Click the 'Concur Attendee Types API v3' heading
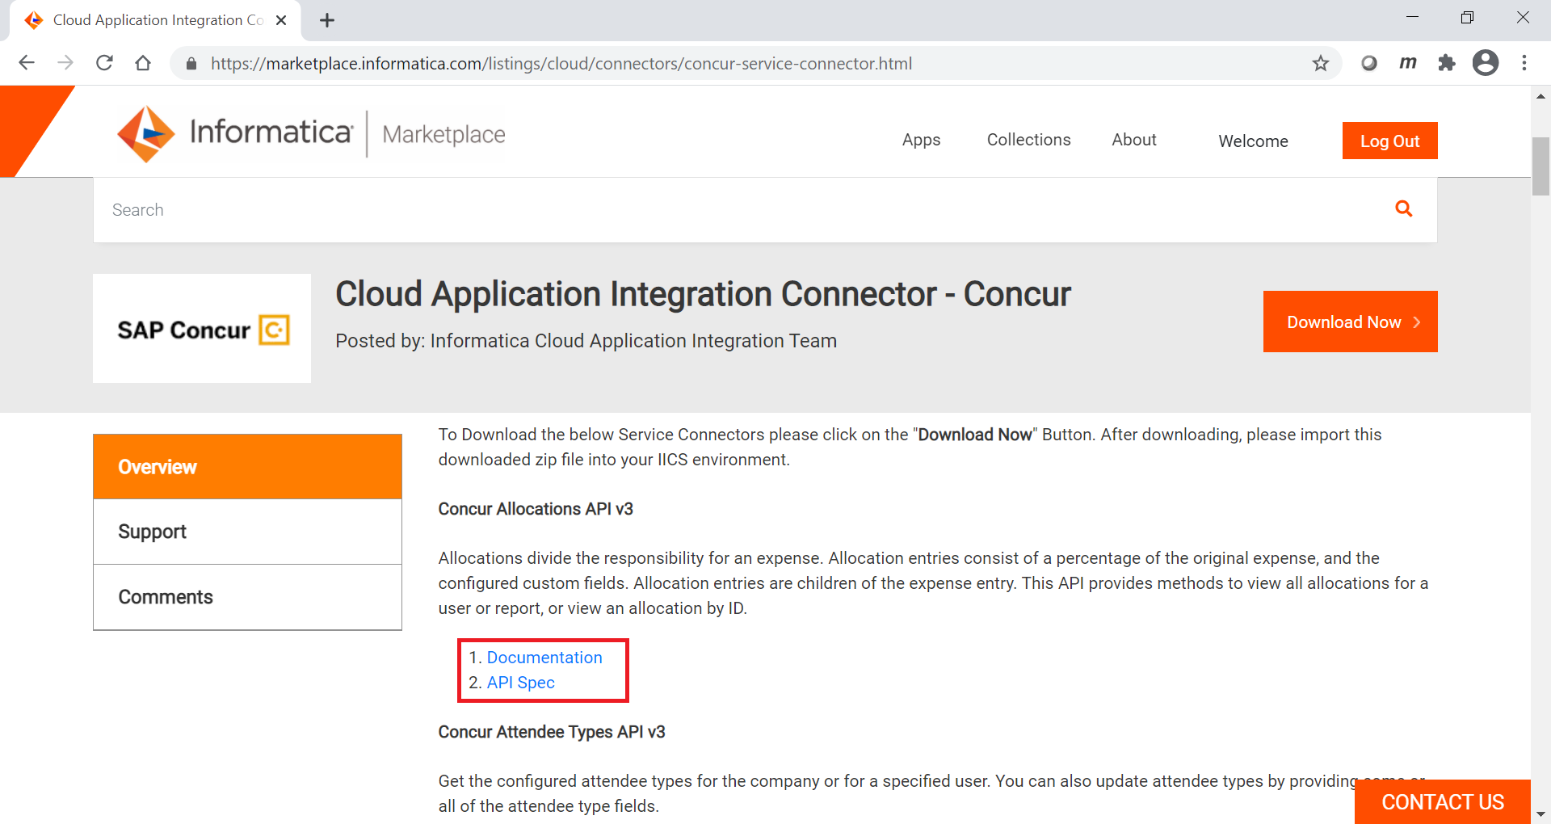 coord(552,732)
